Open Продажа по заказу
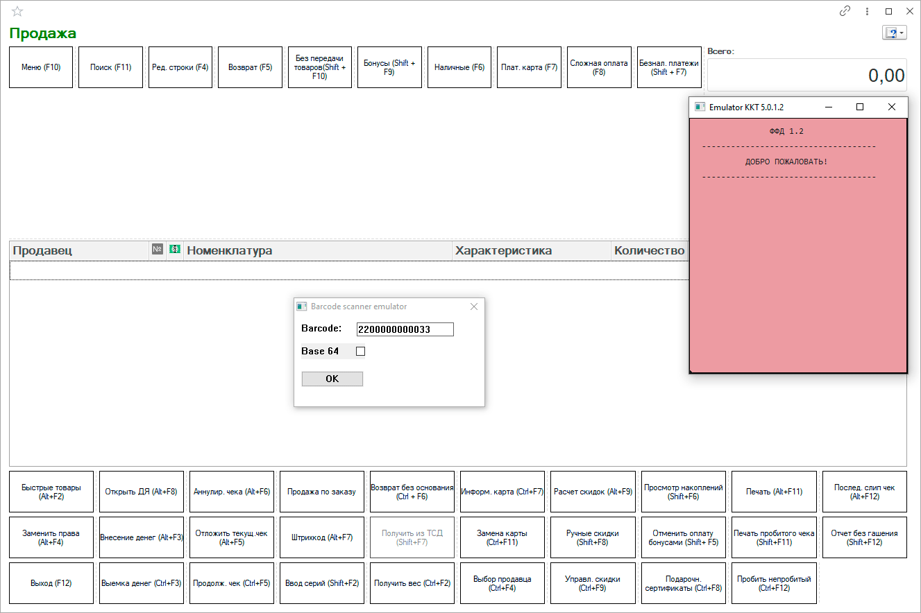This screenshot has height=613, width=921. click(x=322, y=492)
